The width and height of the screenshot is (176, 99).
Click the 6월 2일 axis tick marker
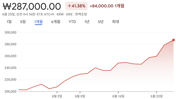coord(57,92)
